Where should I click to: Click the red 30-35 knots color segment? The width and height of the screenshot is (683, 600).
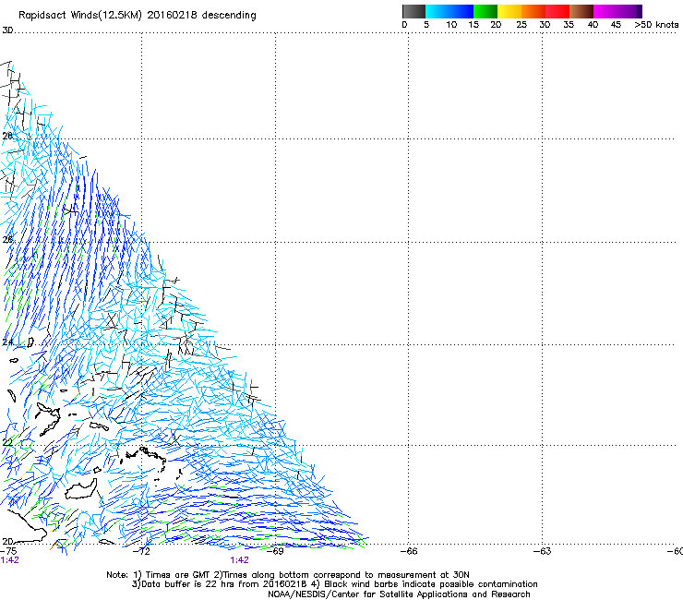(x=557, y=11)
